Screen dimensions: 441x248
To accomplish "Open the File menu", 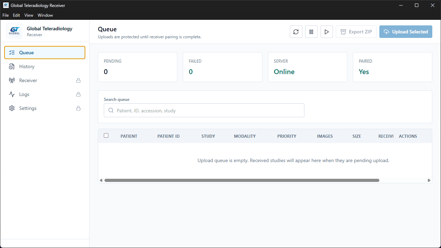I will [6, 15].
